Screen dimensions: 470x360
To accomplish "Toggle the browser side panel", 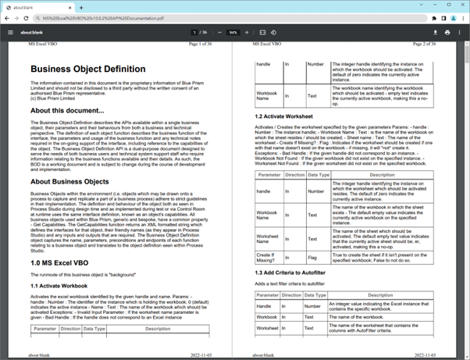I will point(443,18).
